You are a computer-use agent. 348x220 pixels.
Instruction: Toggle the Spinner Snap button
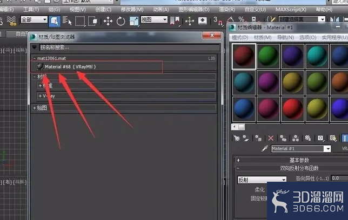tap(253, 19)
